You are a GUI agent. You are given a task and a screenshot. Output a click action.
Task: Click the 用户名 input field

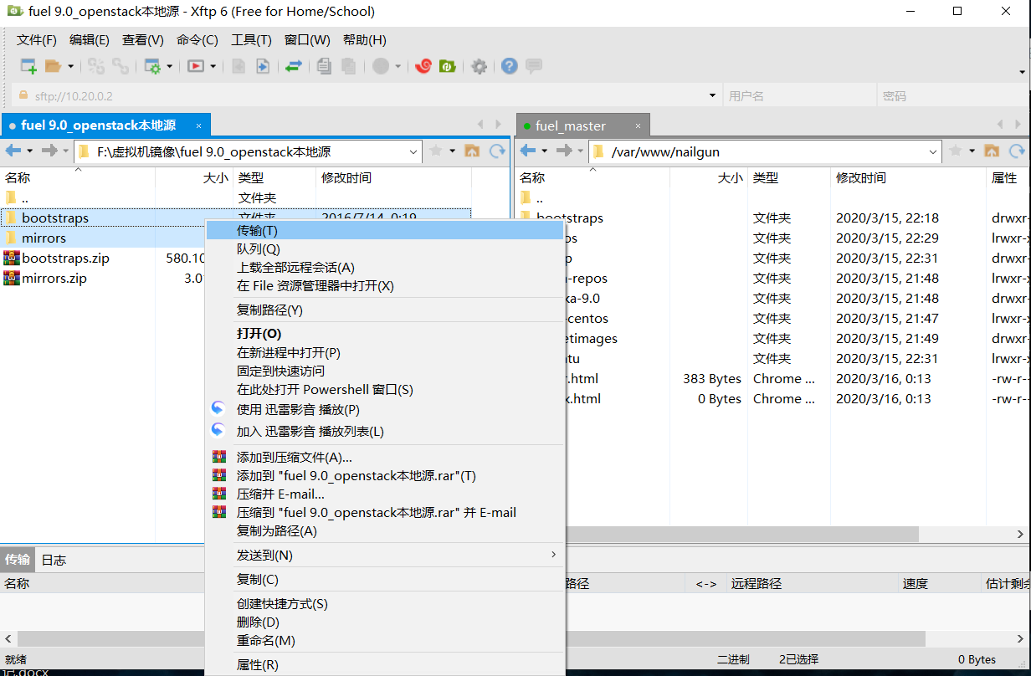coord(799,95)
